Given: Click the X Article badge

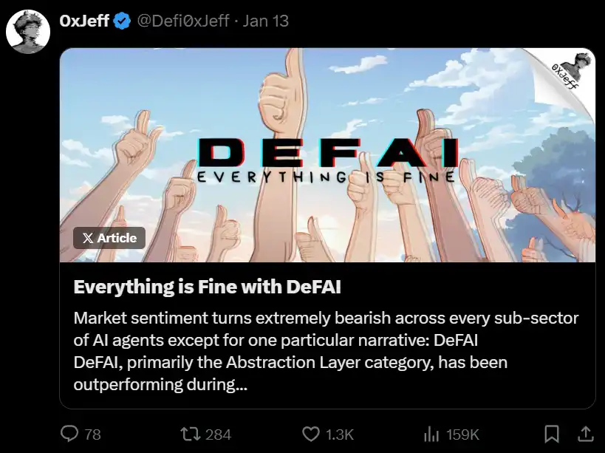Looking at the screenshot, I should coord(109,238).
